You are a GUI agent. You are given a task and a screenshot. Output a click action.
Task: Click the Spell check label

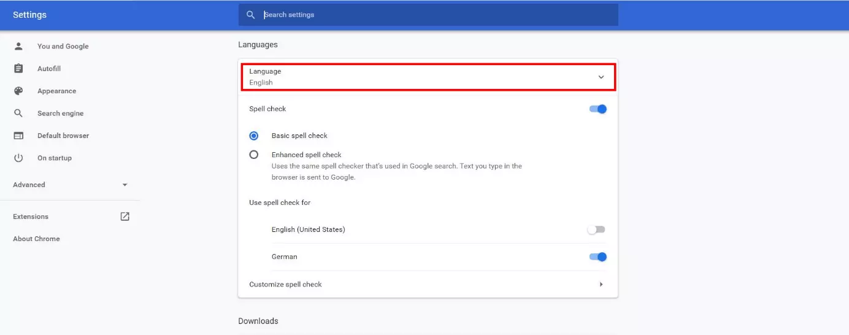(267, 109)
